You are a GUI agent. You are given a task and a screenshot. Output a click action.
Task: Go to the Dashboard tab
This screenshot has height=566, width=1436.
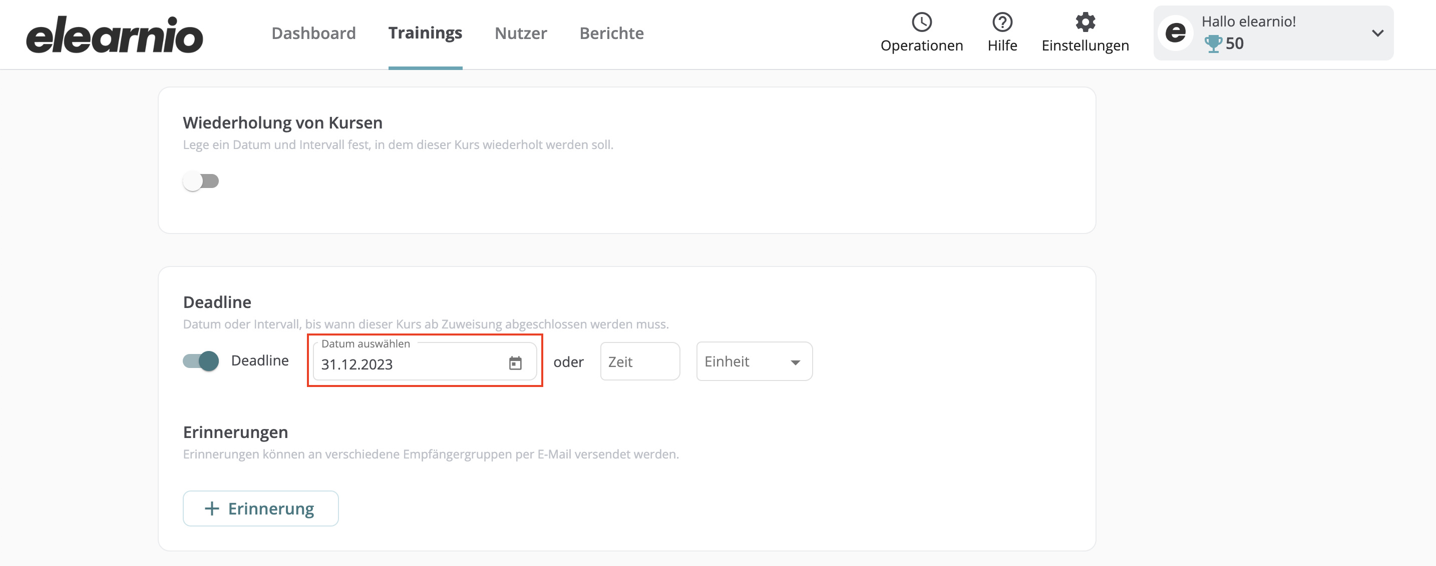coord(313,33)
